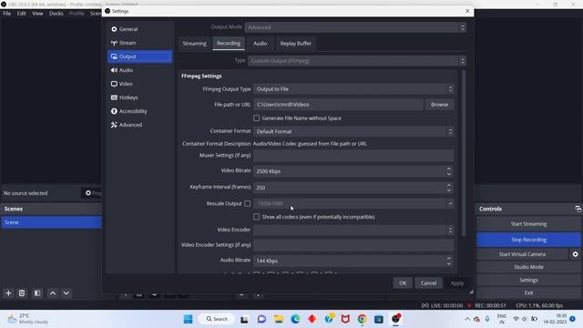Click Exit button in Controls panel
The width and height of the screenshot is (583, 328).
pyautogui.click(x=528, y=292)
